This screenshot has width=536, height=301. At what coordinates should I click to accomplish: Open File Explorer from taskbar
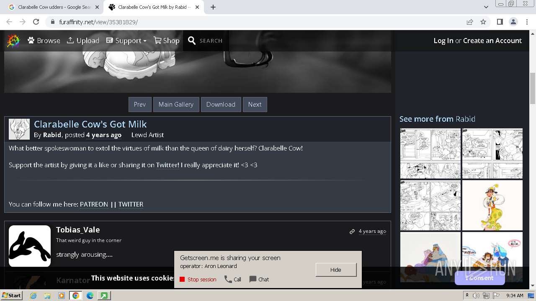click(47, 296)
